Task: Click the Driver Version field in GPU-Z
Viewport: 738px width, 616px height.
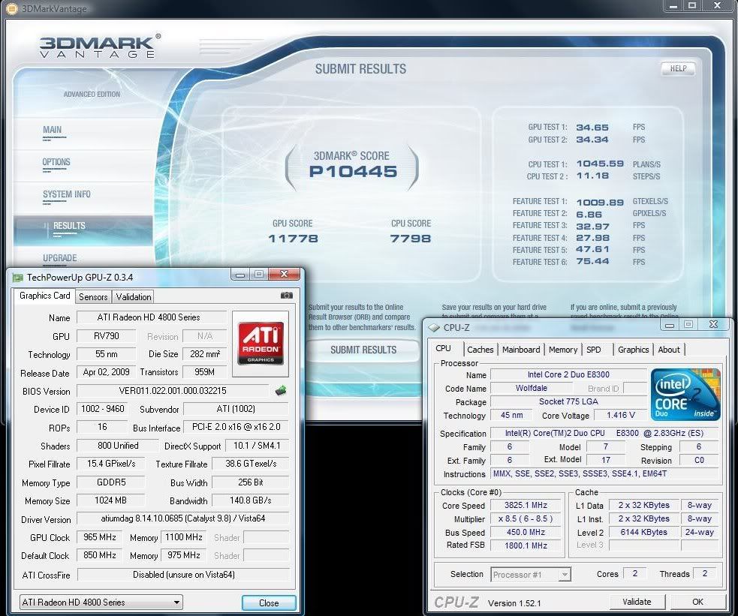Action: (x=183, y=518)
